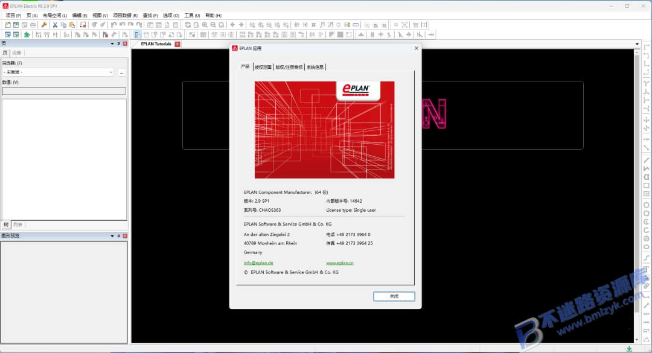
Task: Click the upward triangle icon in second toolbar
Action: point(361,34)
